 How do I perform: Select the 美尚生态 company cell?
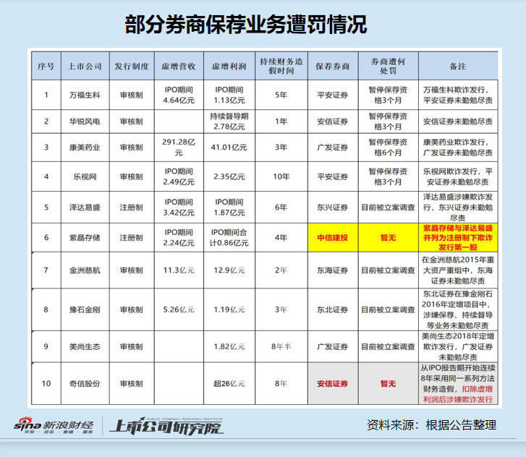[85, 346]
